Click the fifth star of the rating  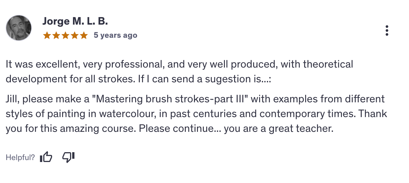point(84,35)
